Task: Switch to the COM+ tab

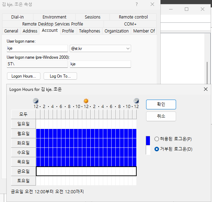Action: click(130, 24)
